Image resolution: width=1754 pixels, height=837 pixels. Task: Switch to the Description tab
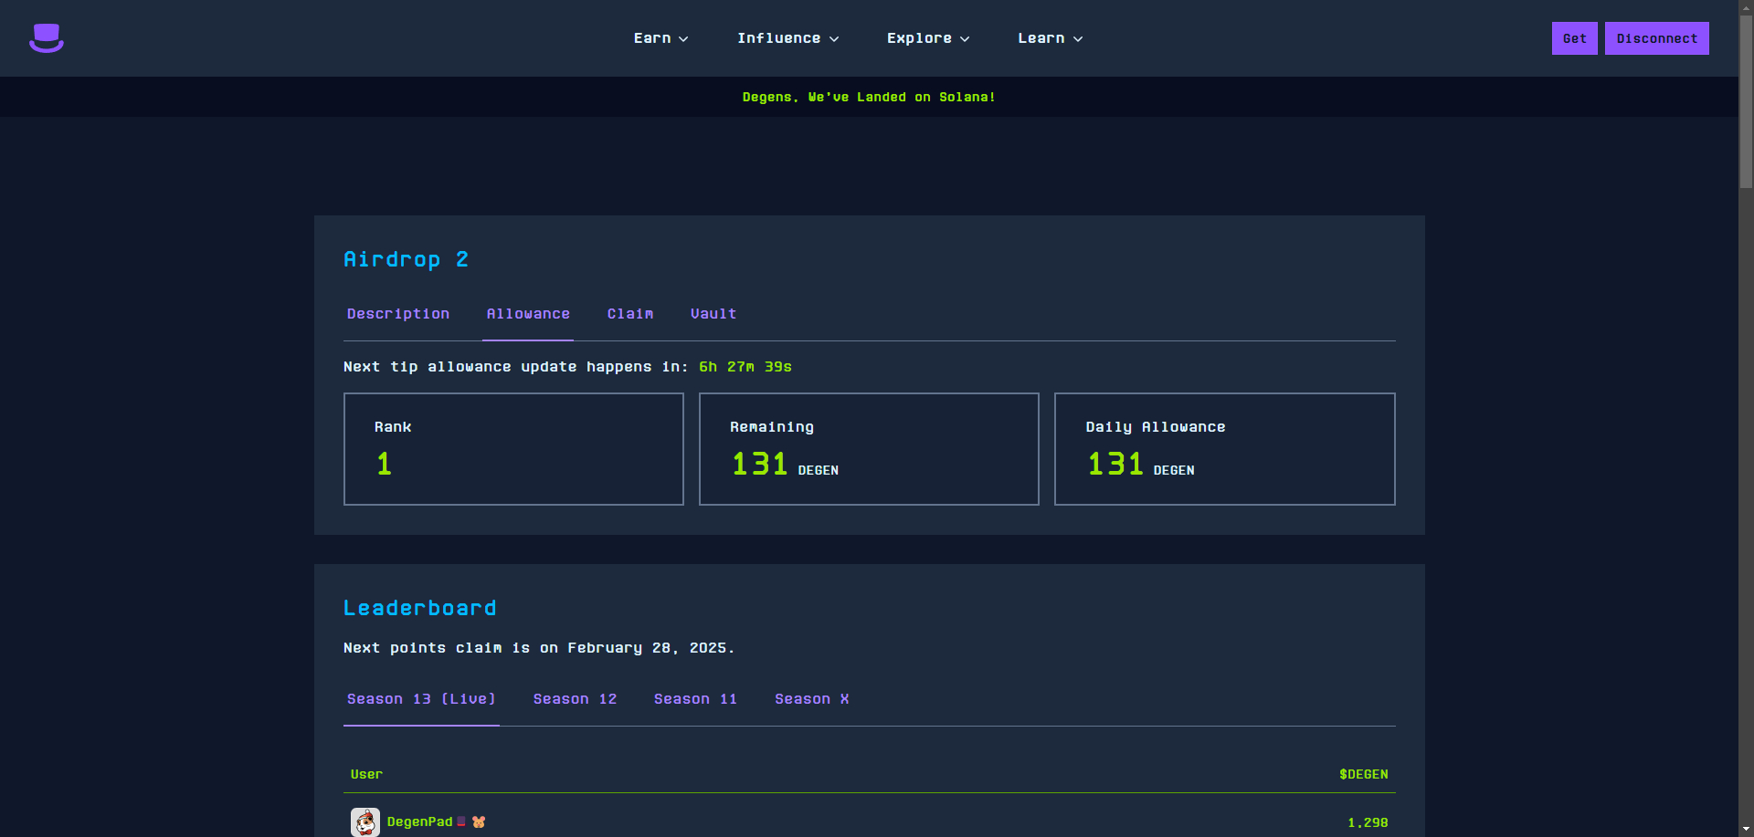click(x=398, y=314)
